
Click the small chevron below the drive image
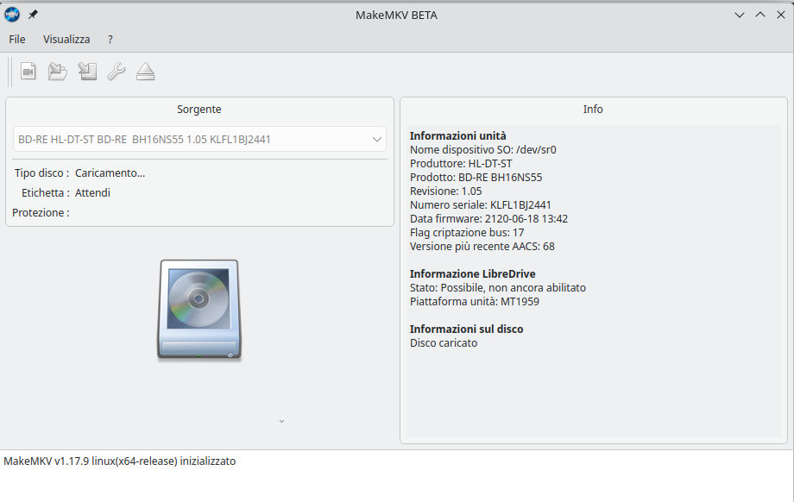point(282,421)
